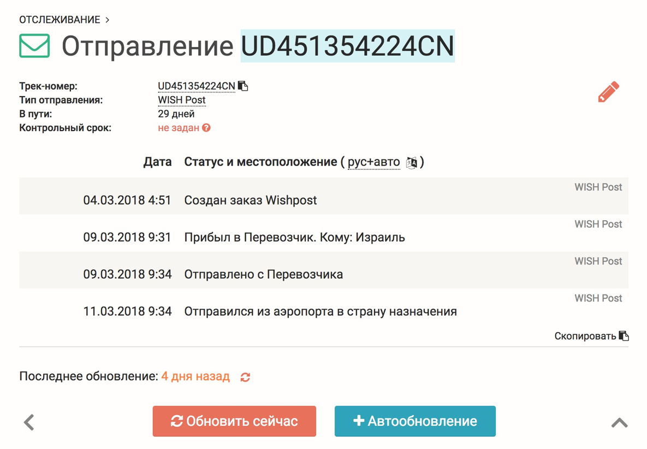Copy the track number with the clipboard icon
647x449 pixels.
click(x=244, y=86)
